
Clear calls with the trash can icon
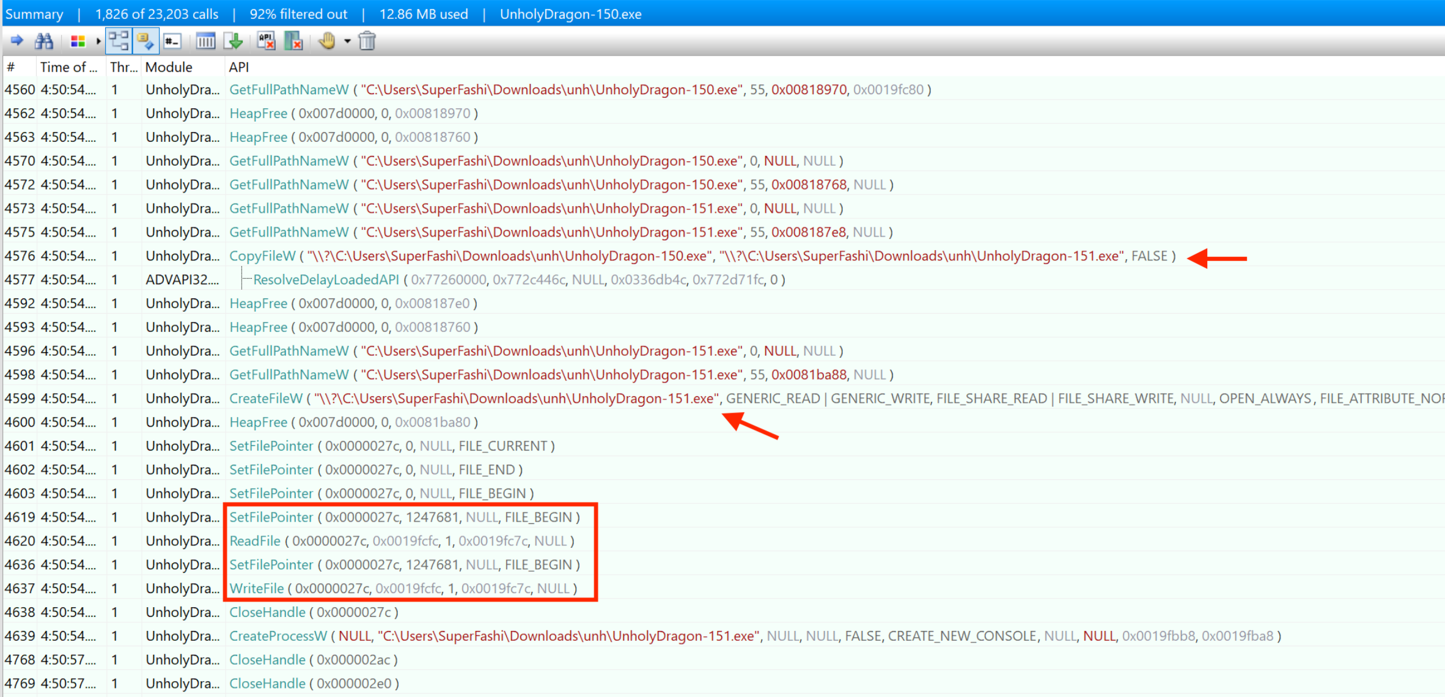point(367,41)
